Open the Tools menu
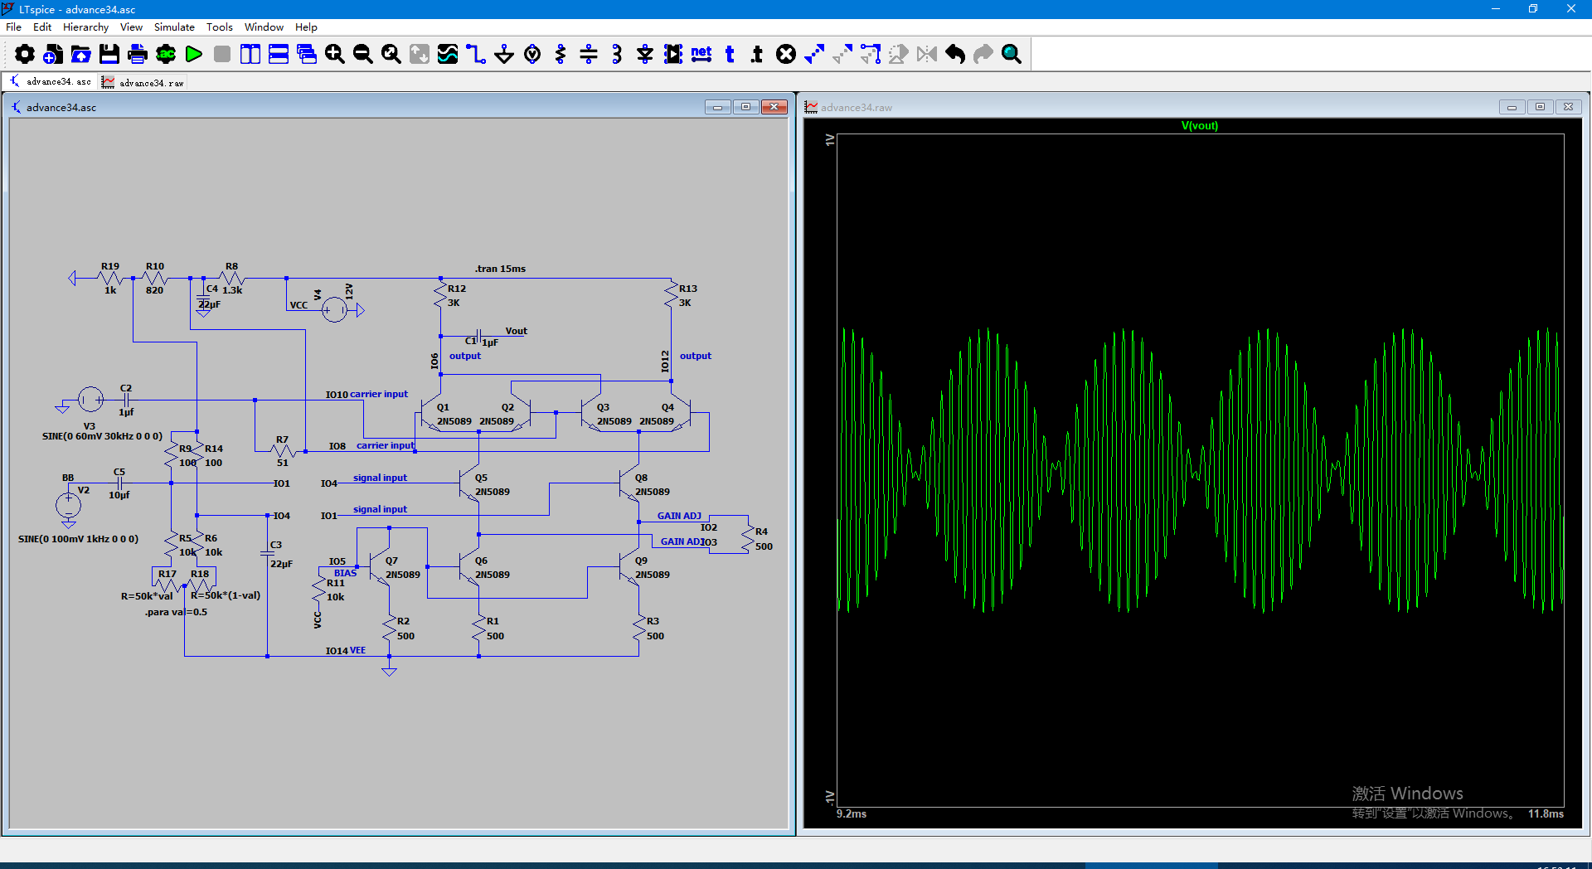This screenshot has height=869, width=1592. (x=220, y=27)
